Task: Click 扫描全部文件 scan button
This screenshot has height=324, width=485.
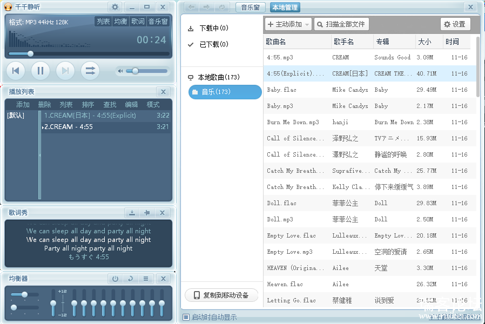Action: click(x=341, y=24)
